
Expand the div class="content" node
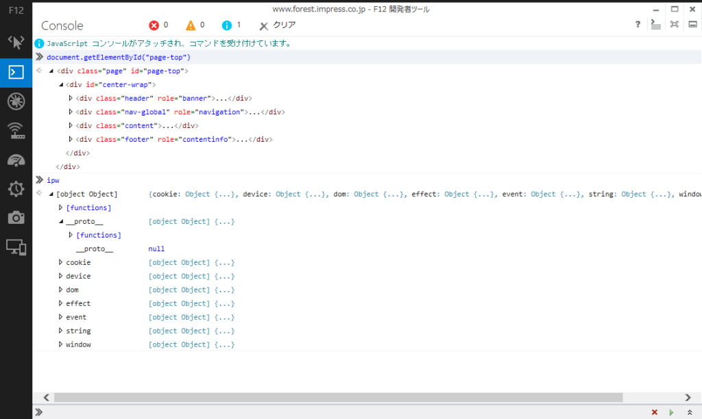(71, 126)
